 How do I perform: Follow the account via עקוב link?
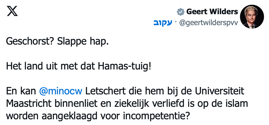coord(163,23)
